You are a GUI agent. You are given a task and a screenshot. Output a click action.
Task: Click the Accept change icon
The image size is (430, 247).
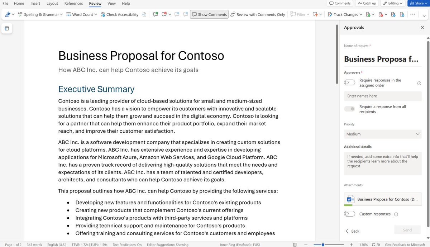(x=368, y=14)
